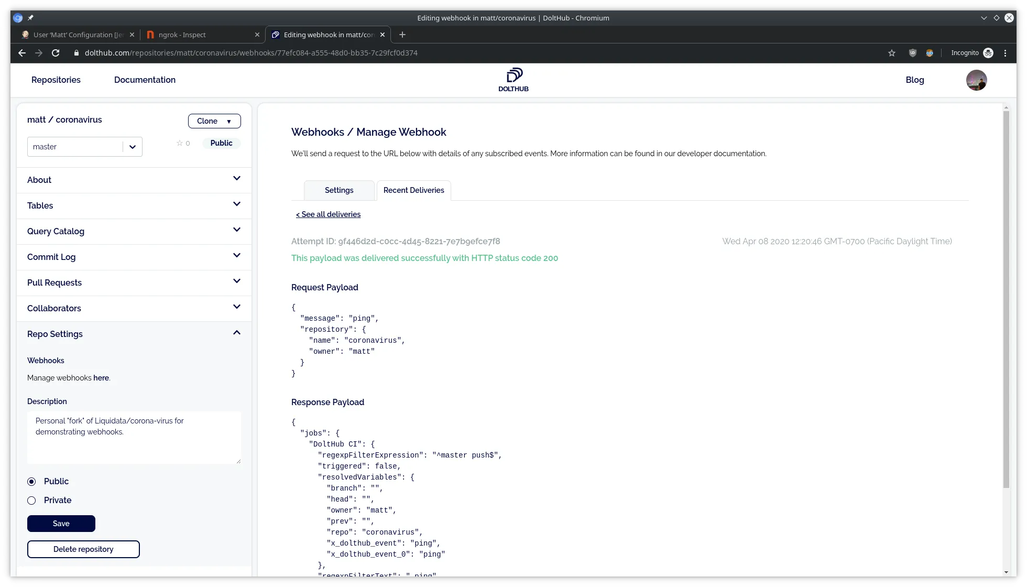Click the DoltHub logo in header

[x=513, y=80]
